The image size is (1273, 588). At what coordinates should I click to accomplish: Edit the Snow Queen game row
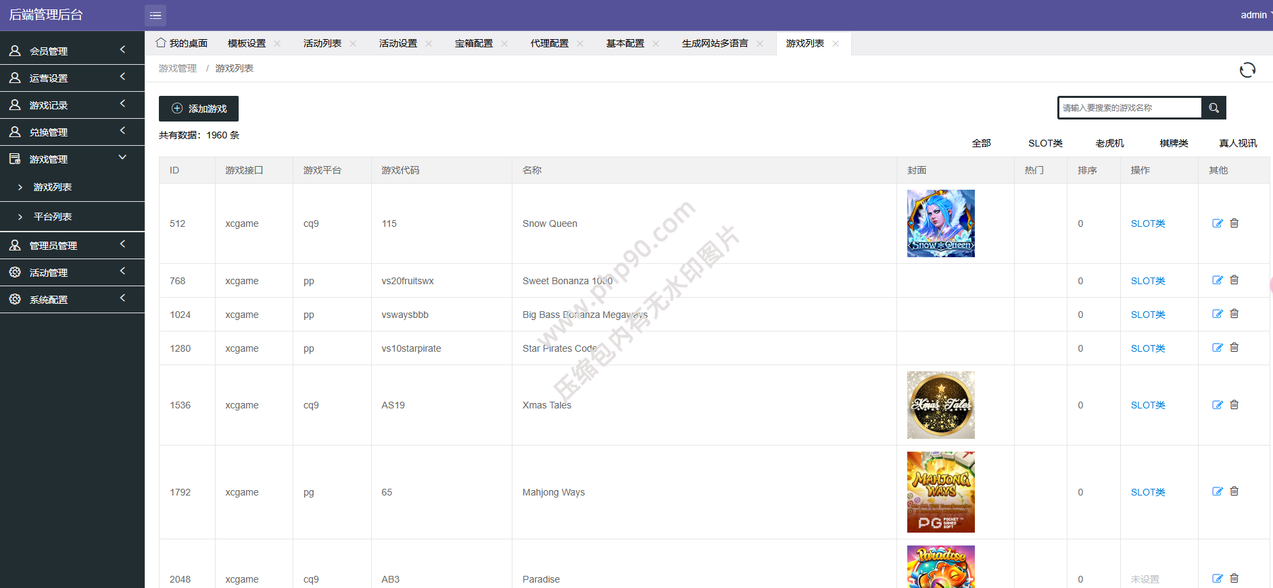point(1218,223)
